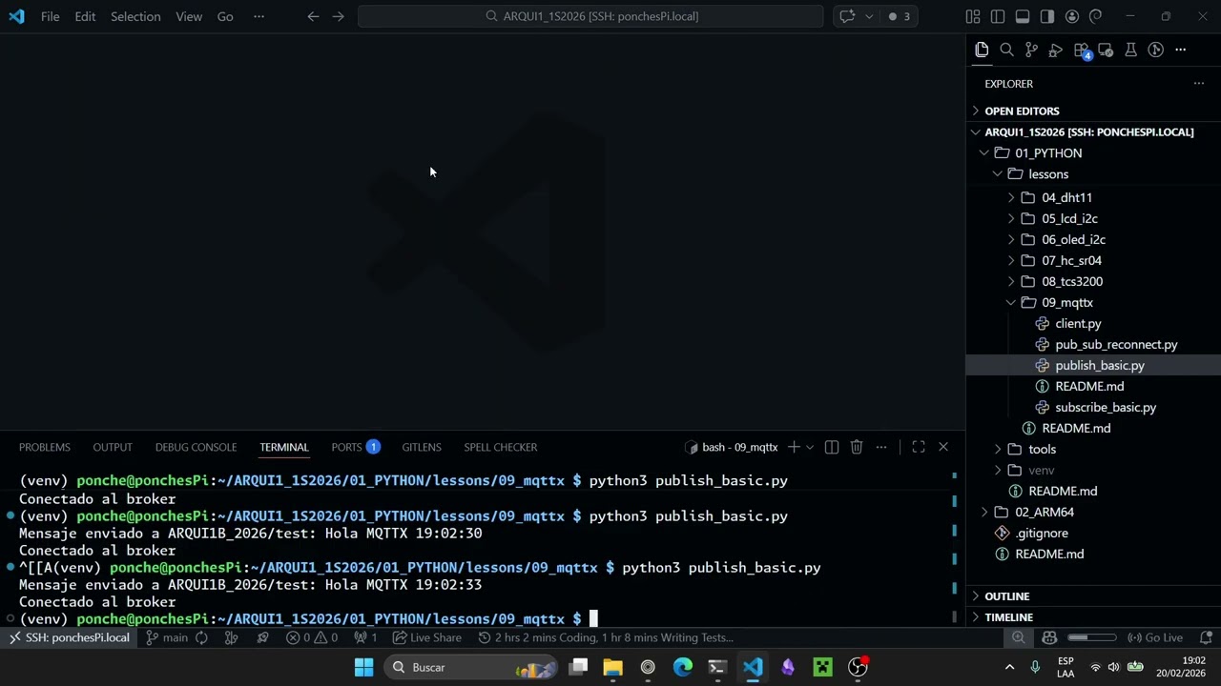Switch to the DEBUG CONSOLE tab

coord(196,447)
